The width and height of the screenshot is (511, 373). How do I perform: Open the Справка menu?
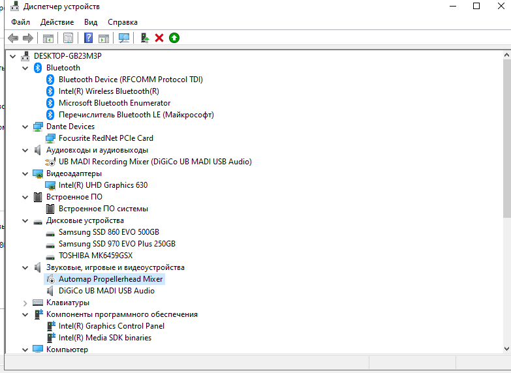tap(123, 22)
